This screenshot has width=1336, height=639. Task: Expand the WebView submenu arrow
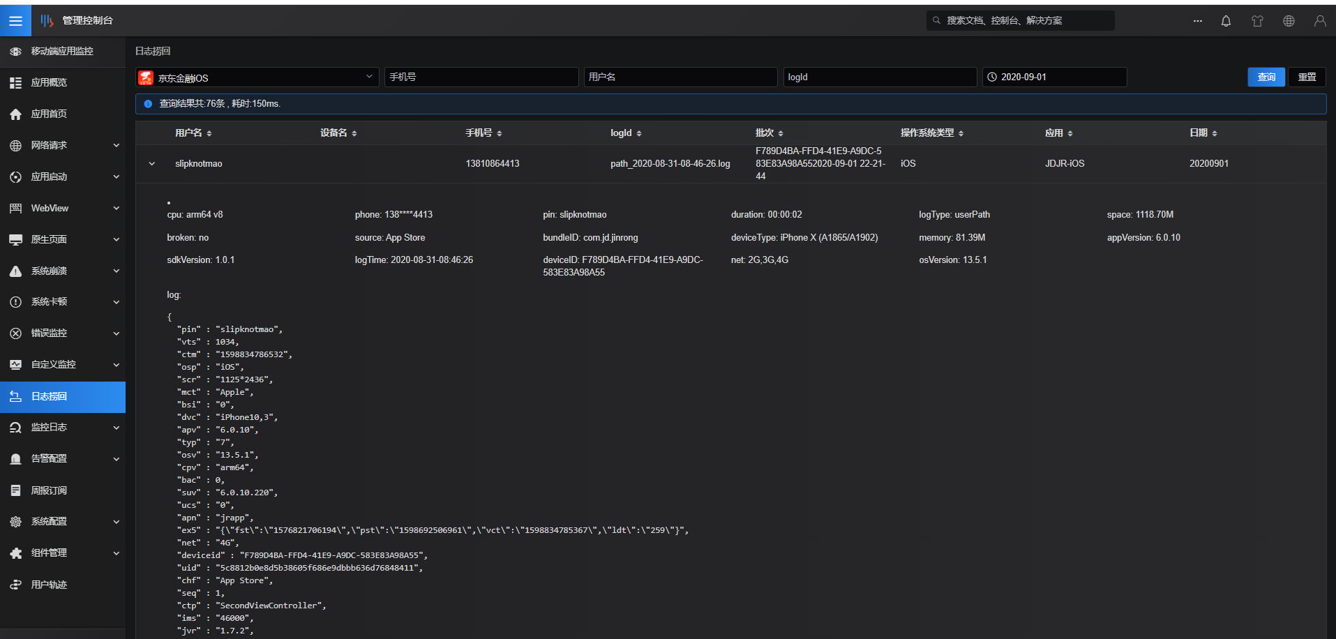click(117, 209)
